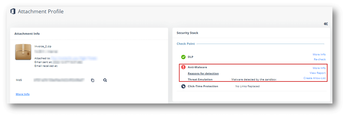Select the Invoice_2.zip file name
Viewport: 346px width, 117px height.
click(x=43, y=46)
